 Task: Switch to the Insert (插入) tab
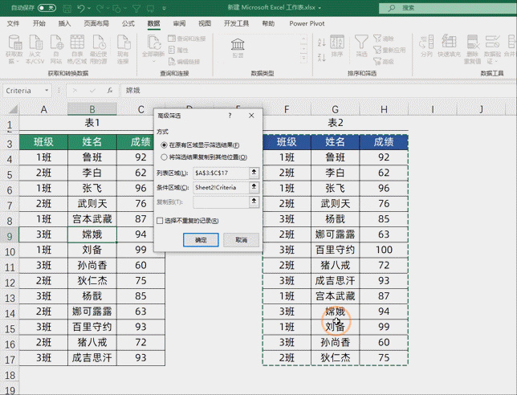64,23
